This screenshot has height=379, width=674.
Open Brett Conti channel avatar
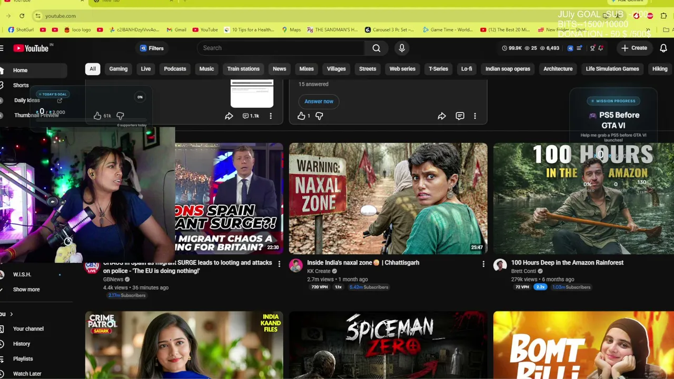pos(500,265)
